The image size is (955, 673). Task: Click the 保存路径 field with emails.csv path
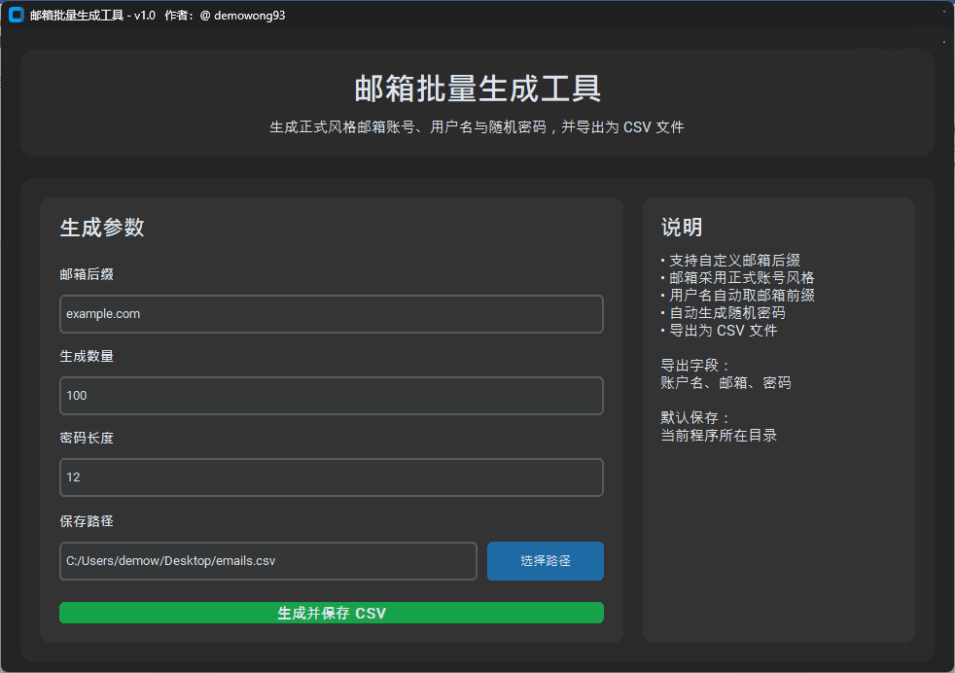tap(267, 561)
